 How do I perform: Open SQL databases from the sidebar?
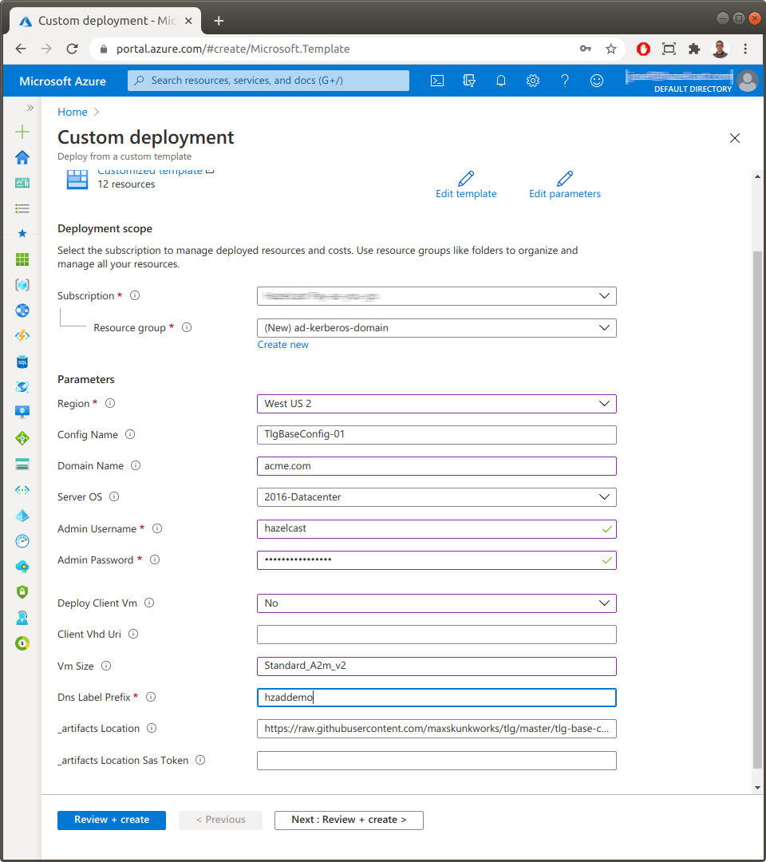coord(22,362)
